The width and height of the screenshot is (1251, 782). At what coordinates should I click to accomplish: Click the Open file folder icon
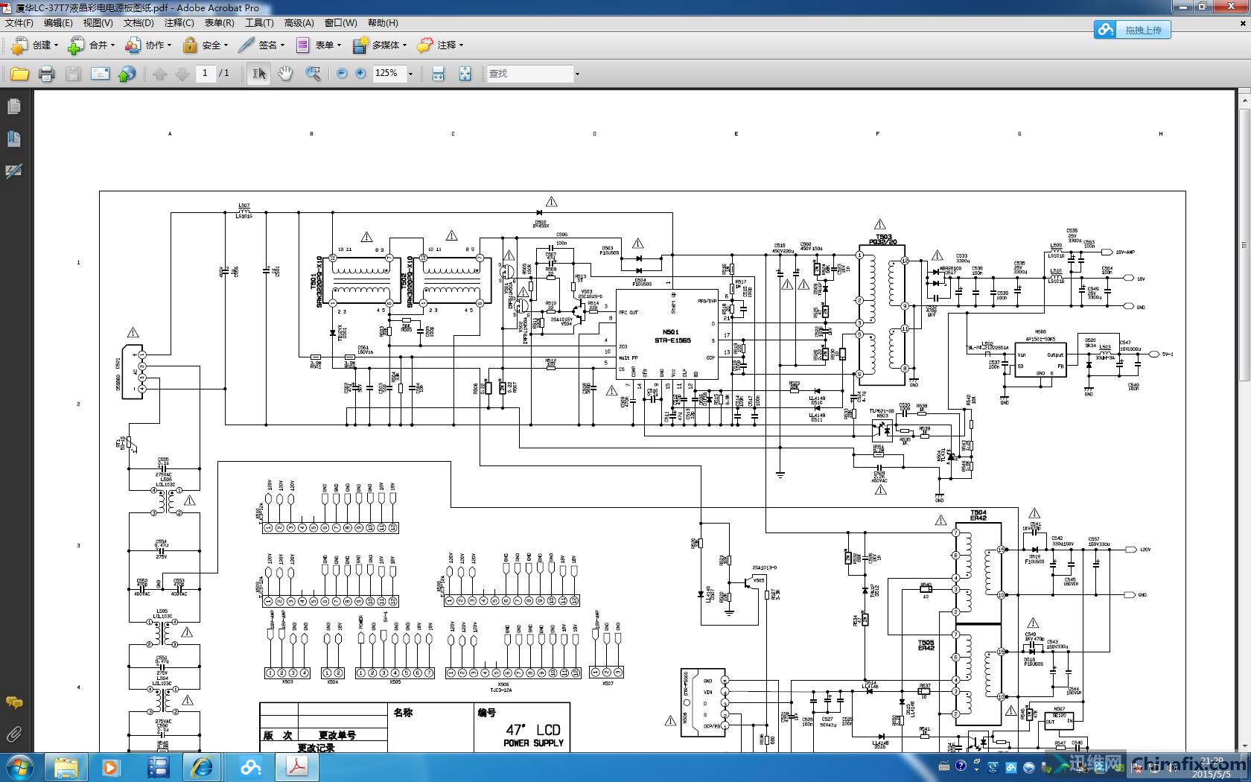[20, 74]
